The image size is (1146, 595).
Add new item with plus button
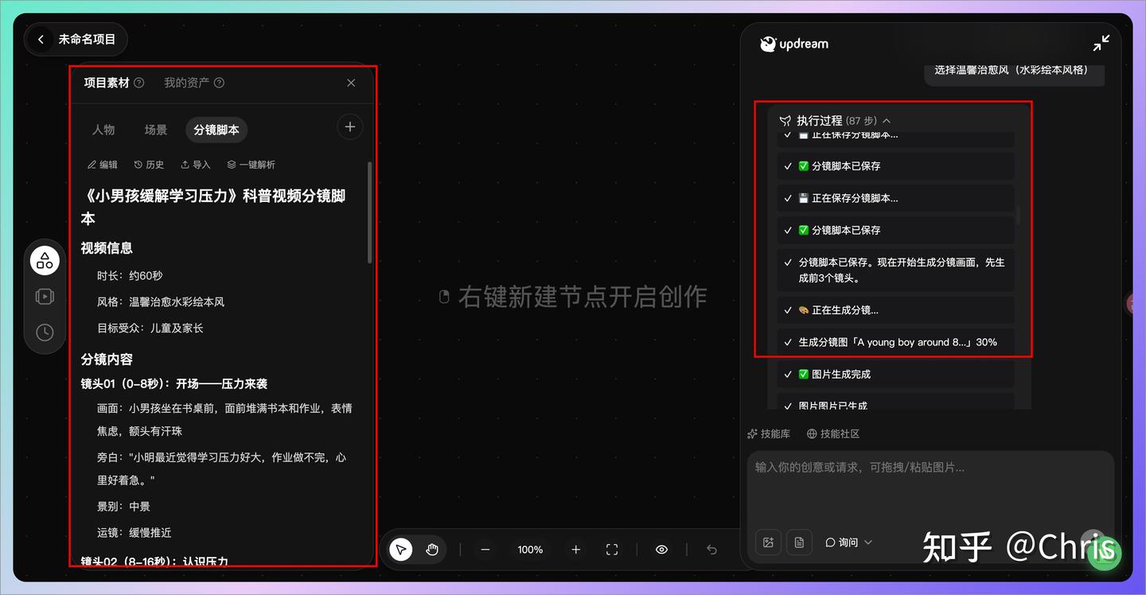pos(350,127)
